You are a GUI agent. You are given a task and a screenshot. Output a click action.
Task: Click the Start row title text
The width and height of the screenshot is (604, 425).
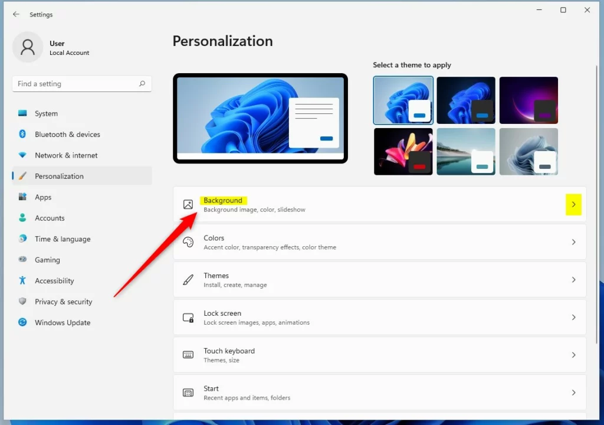click(211, 388)
